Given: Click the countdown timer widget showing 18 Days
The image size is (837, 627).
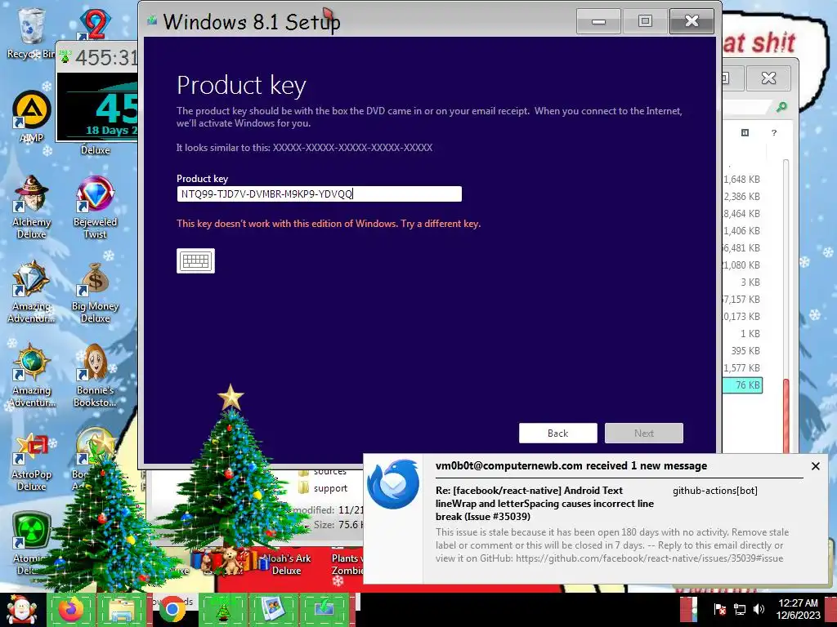Looking at the screenshot, I should [x=97, y=107].
